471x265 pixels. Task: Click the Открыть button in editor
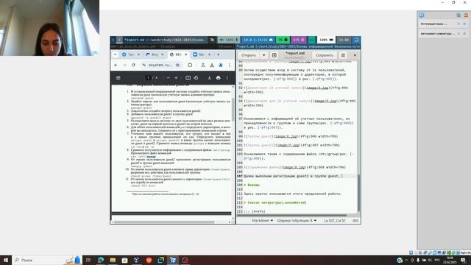pyautogui.click(x=249, y=55)
